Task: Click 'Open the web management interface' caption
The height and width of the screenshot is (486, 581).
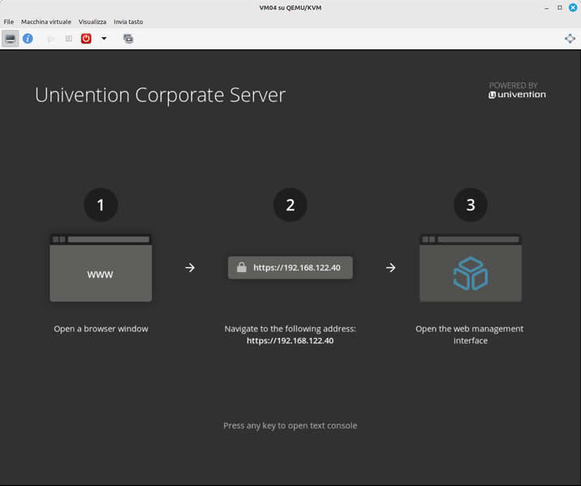Action: 470,335
